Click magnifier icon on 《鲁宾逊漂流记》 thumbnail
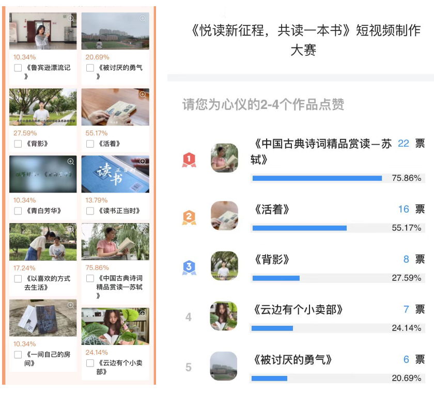This screenshot has height=394, width=434. pos(71,18)
